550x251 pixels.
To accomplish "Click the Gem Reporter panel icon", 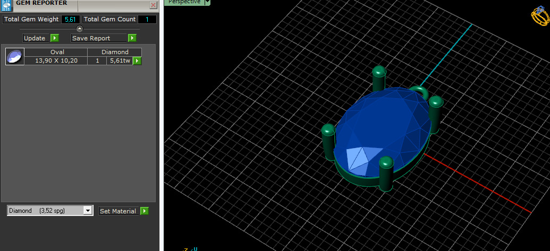I will pos(6,5).
